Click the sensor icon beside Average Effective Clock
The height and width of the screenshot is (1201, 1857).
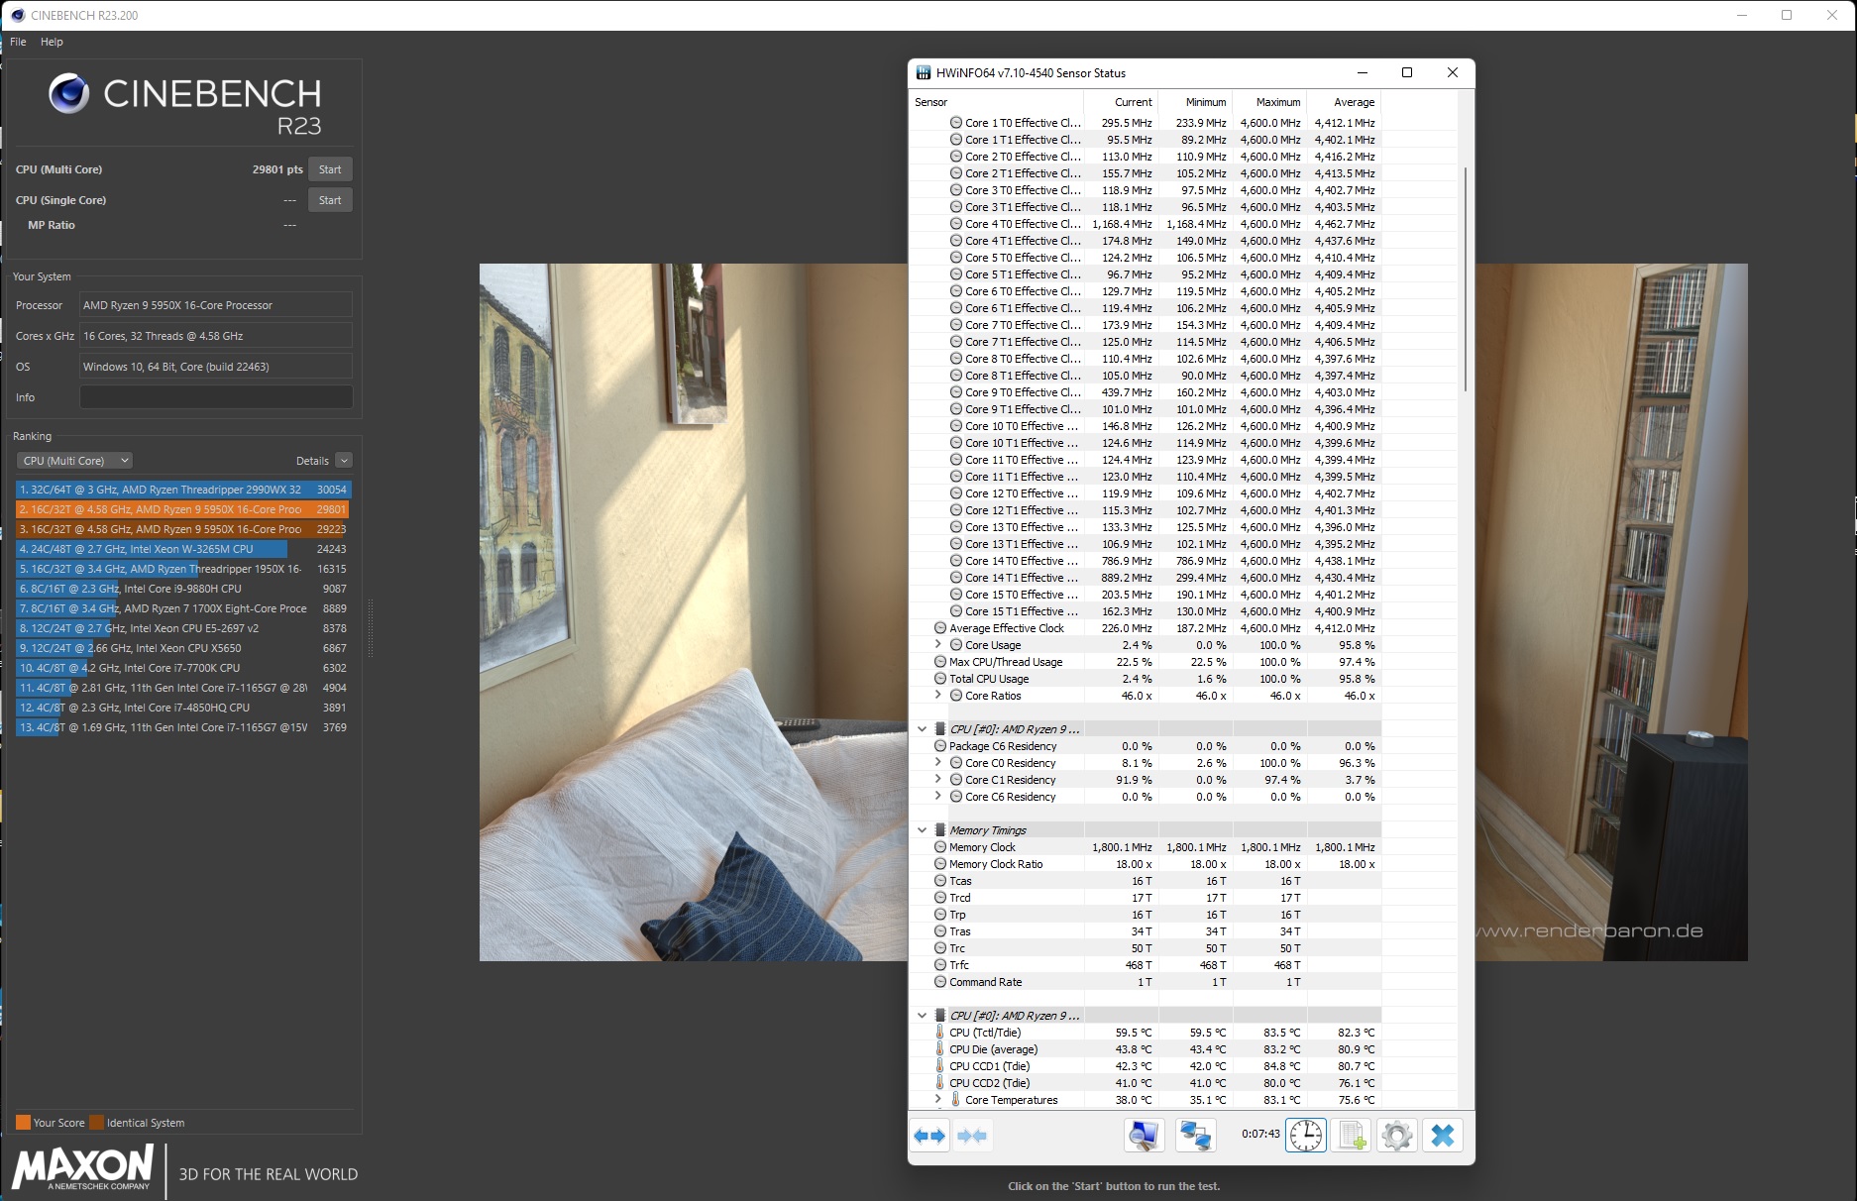point(940,628)
